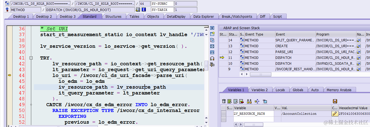Image resolution: width=370 pixels, height=127 pixels.
Task: Click the swap/exchange tool icon
Action: [212, 40]
